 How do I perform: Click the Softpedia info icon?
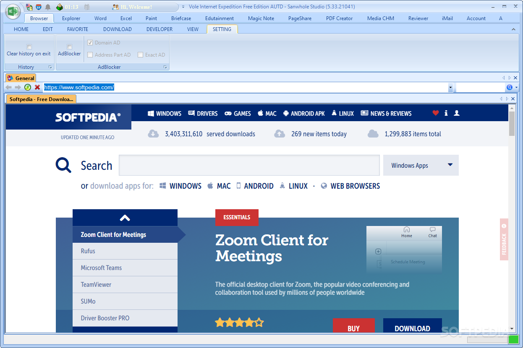click(x=446, y=113)
